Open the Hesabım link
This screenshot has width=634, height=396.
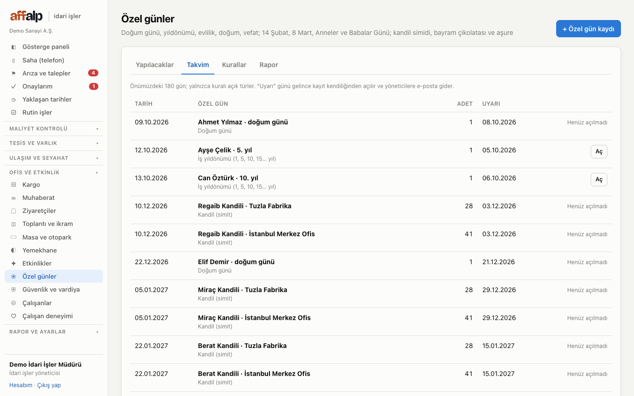point(21,385)
